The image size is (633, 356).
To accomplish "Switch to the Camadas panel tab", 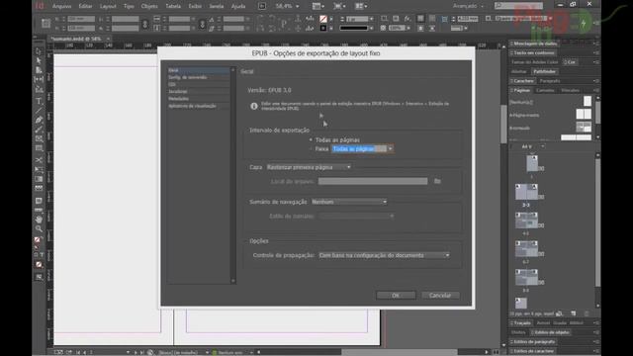I will click(545, 90).
